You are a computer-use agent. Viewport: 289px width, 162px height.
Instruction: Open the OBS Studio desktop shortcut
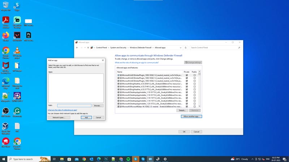[6, 112]
